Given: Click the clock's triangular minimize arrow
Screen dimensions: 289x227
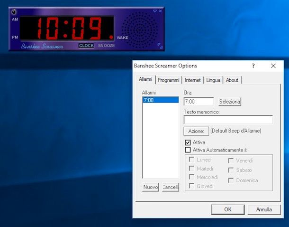Looking at the screenshot, I should click(x=155, y=11).
